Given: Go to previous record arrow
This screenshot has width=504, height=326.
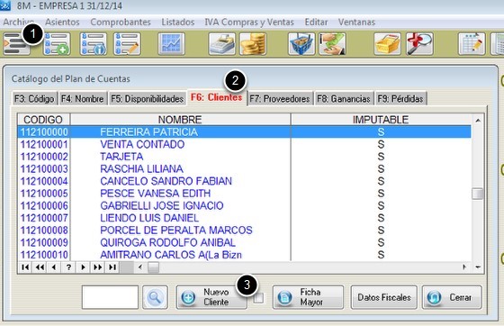Looking at the screenshot, I should click(54, 267).
